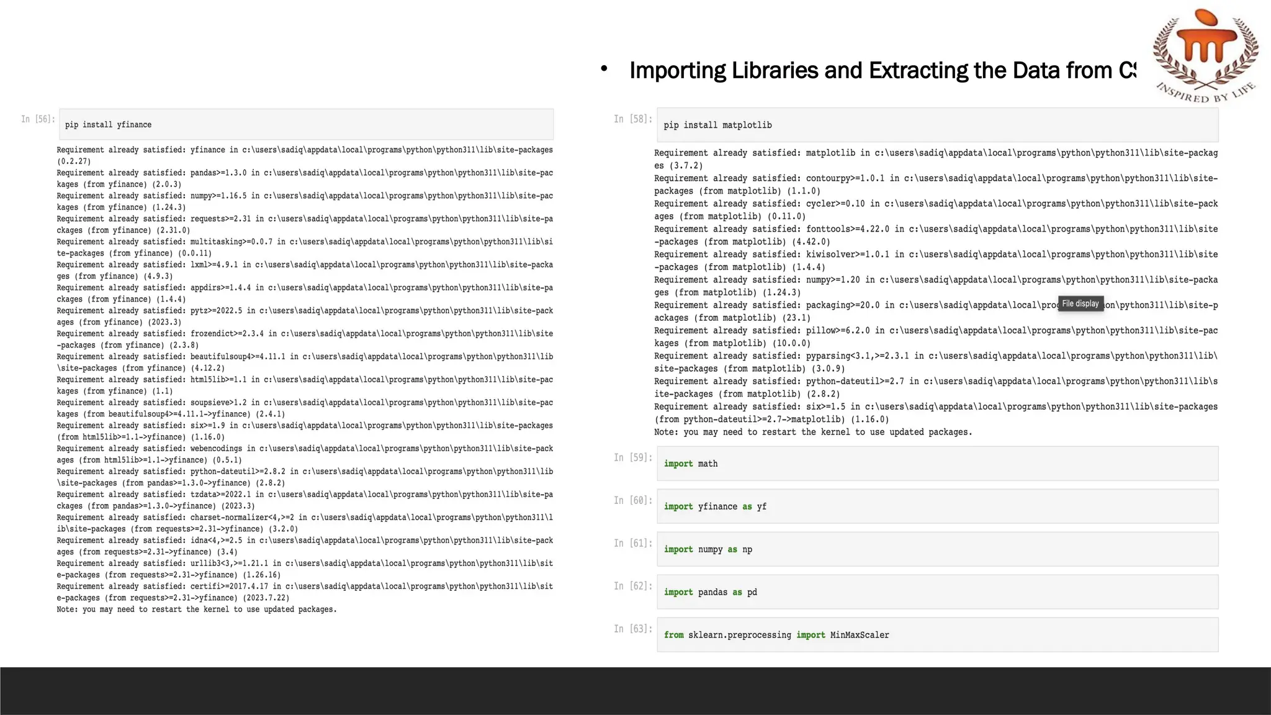1271x715 pixels.
Task: Click the In [58] prompt label
Action: click(x=632, y=119)
